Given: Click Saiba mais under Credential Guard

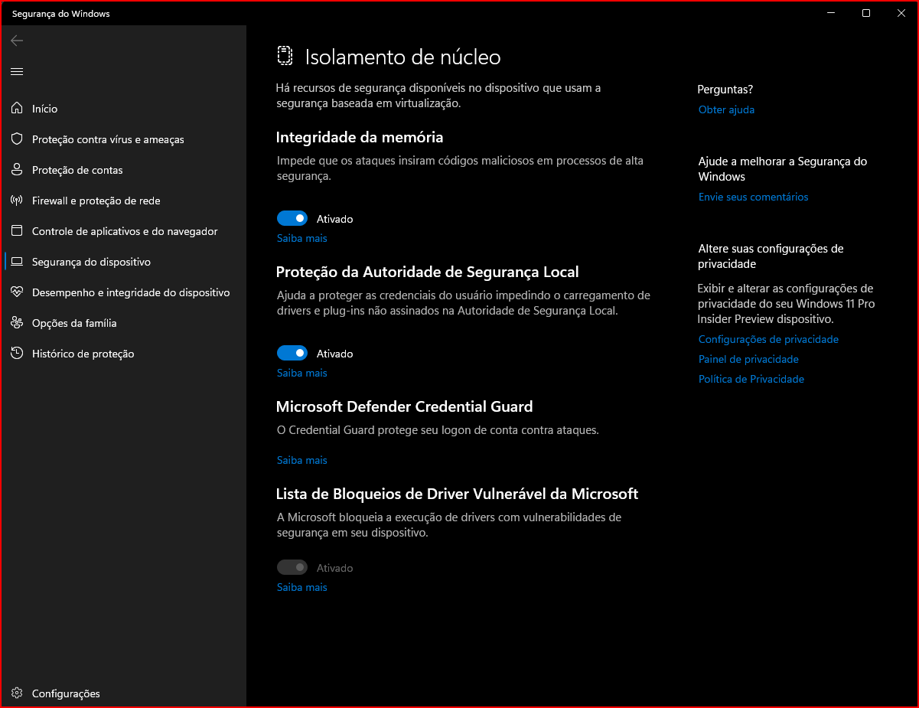Looking at the screenshot, I should click(x=302, y=460).
